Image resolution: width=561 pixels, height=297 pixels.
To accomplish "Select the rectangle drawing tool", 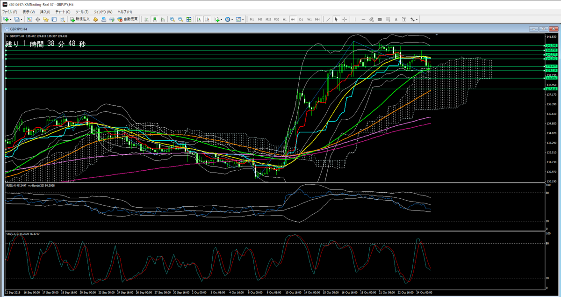I will pyautogui.click(x=380, y=19).
